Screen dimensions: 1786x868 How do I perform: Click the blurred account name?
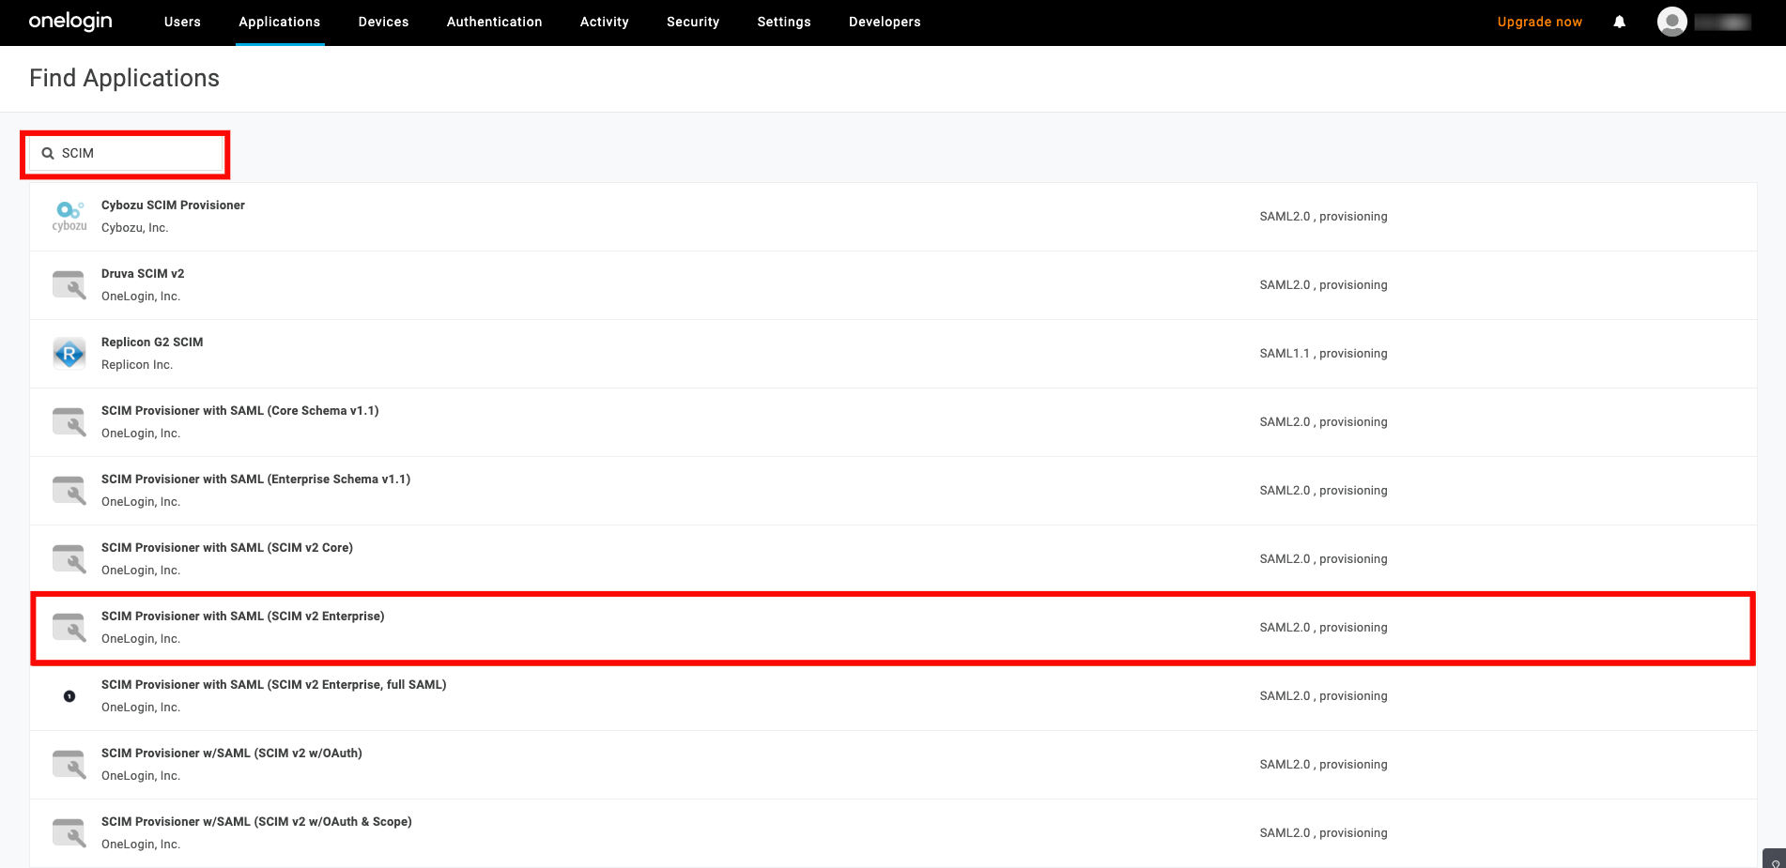(x=1722, y=22)
